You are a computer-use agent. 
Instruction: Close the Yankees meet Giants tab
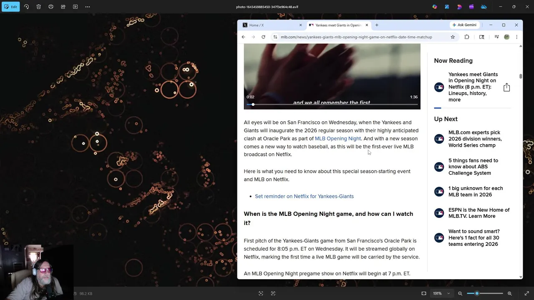coord(367,25)
